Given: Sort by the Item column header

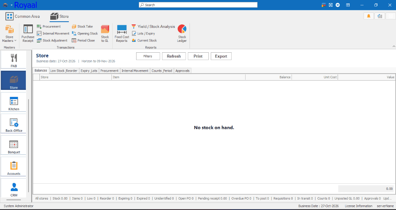Looking at the screenshot, I should (179, 77).
